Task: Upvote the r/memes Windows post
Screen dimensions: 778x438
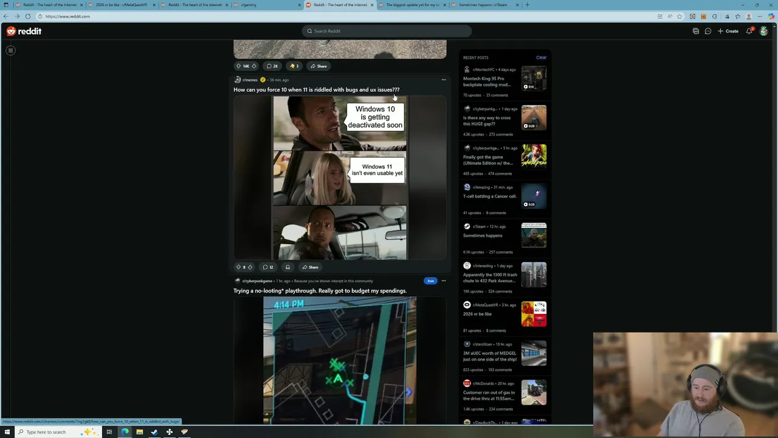Action: (238, 267)
